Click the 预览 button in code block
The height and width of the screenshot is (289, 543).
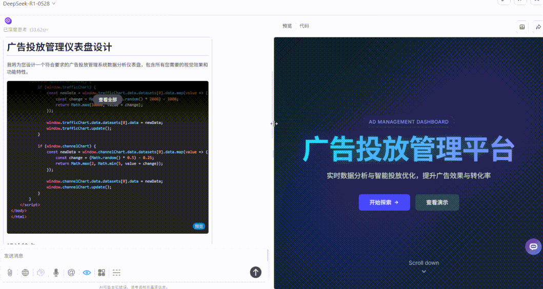[199, 227]
